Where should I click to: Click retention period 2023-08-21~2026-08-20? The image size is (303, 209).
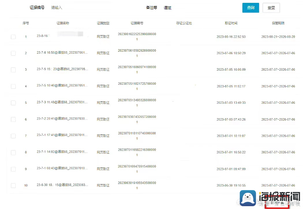[278, 37]
